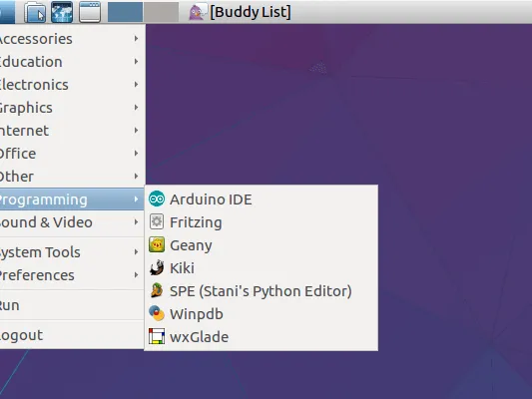Click the iconify windows panel button

tap(90, 12)
